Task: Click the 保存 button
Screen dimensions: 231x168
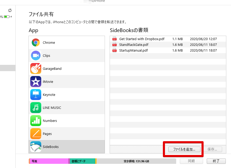Action: (x=214, y=149)
